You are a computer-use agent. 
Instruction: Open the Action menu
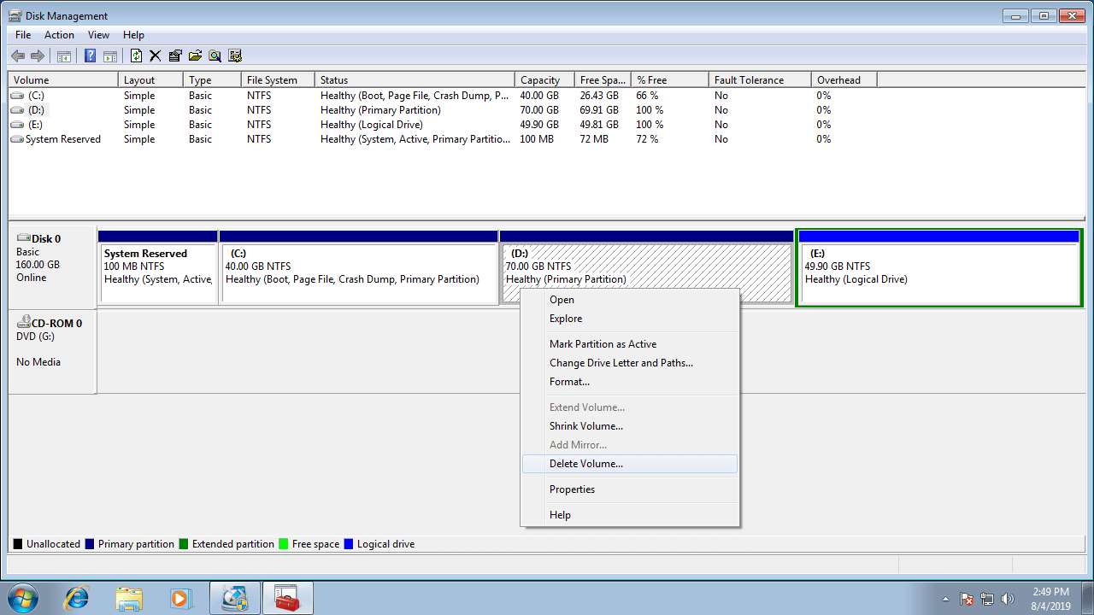[59, 35]
